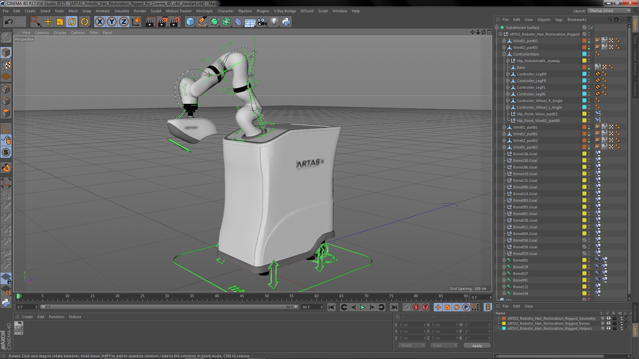Select Hlp_RobotArm01_dummy object
Viewport: 639px width, 359px height.
538,61
